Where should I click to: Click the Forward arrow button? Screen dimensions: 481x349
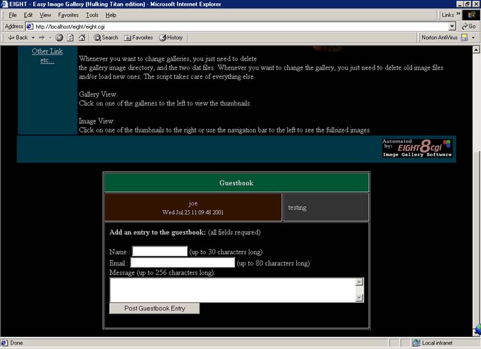(x=40, y=38)
